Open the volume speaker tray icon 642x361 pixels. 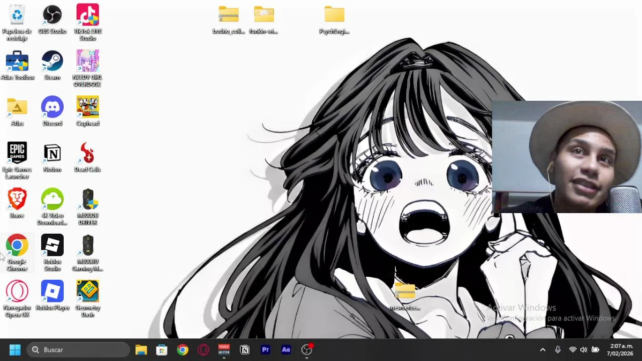click(583, 349)
